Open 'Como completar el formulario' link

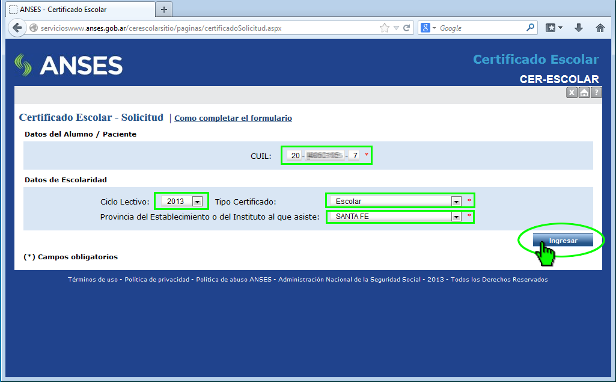coord(233,118)
